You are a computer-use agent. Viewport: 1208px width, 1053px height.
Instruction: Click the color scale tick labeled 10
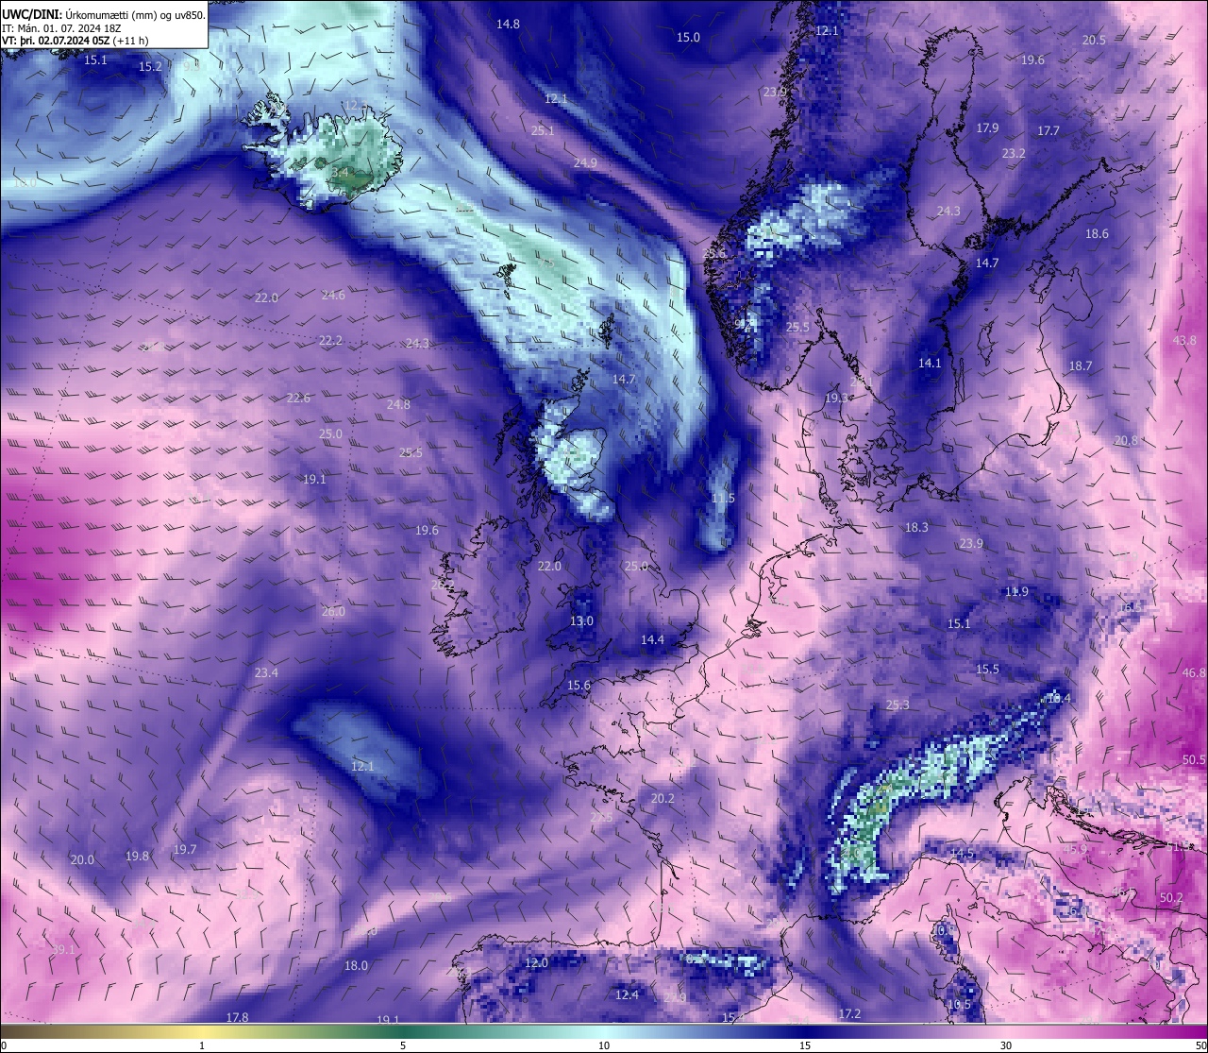(604, 1045)
